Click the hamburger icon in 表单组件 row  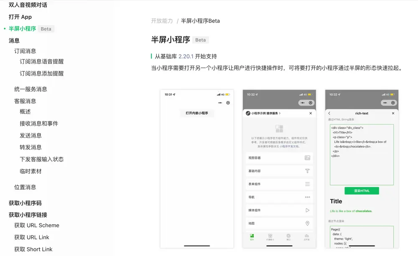coord(307,184)
